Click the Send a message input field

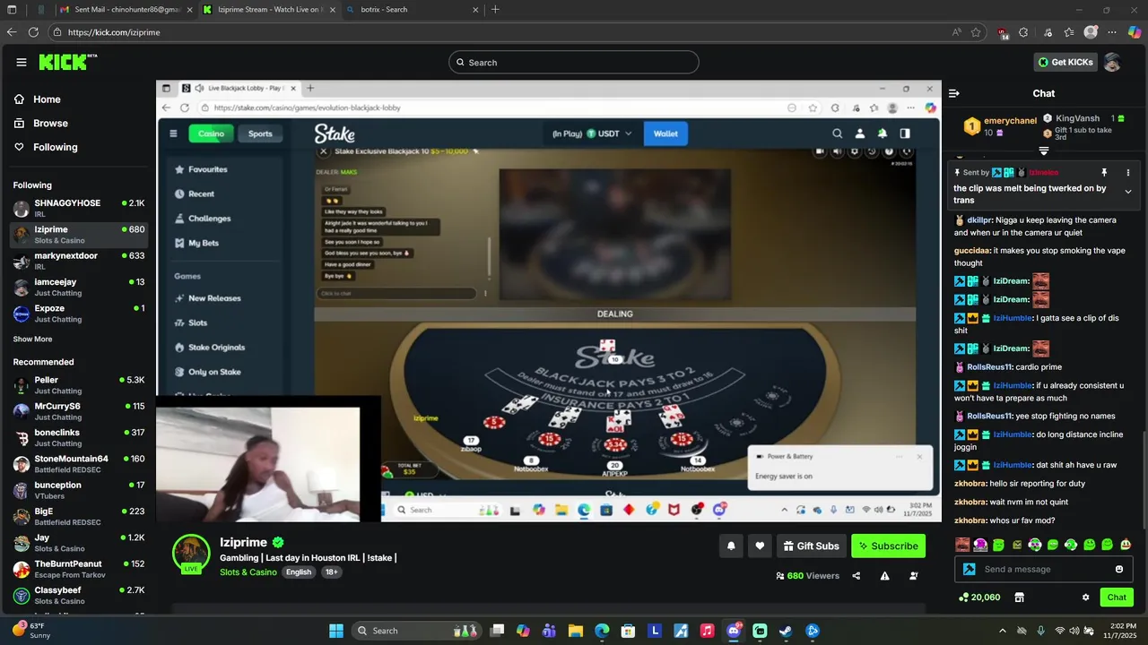pos(1045,569)
